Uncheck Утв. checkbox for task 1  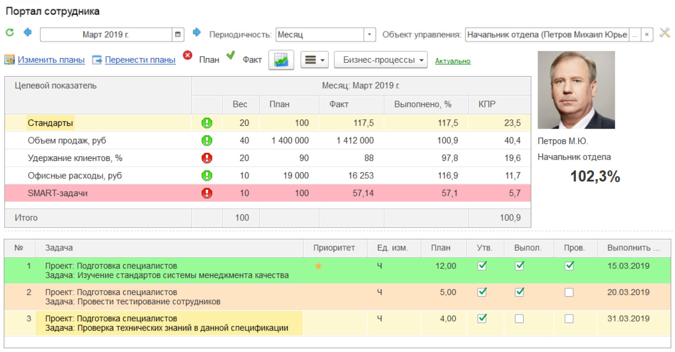pyautogui.click(x=482, y=266)
